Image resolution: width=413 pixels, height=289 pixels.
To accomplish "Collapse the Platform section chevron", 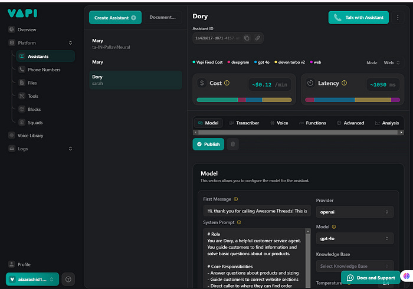I will [x=70, y=42].
